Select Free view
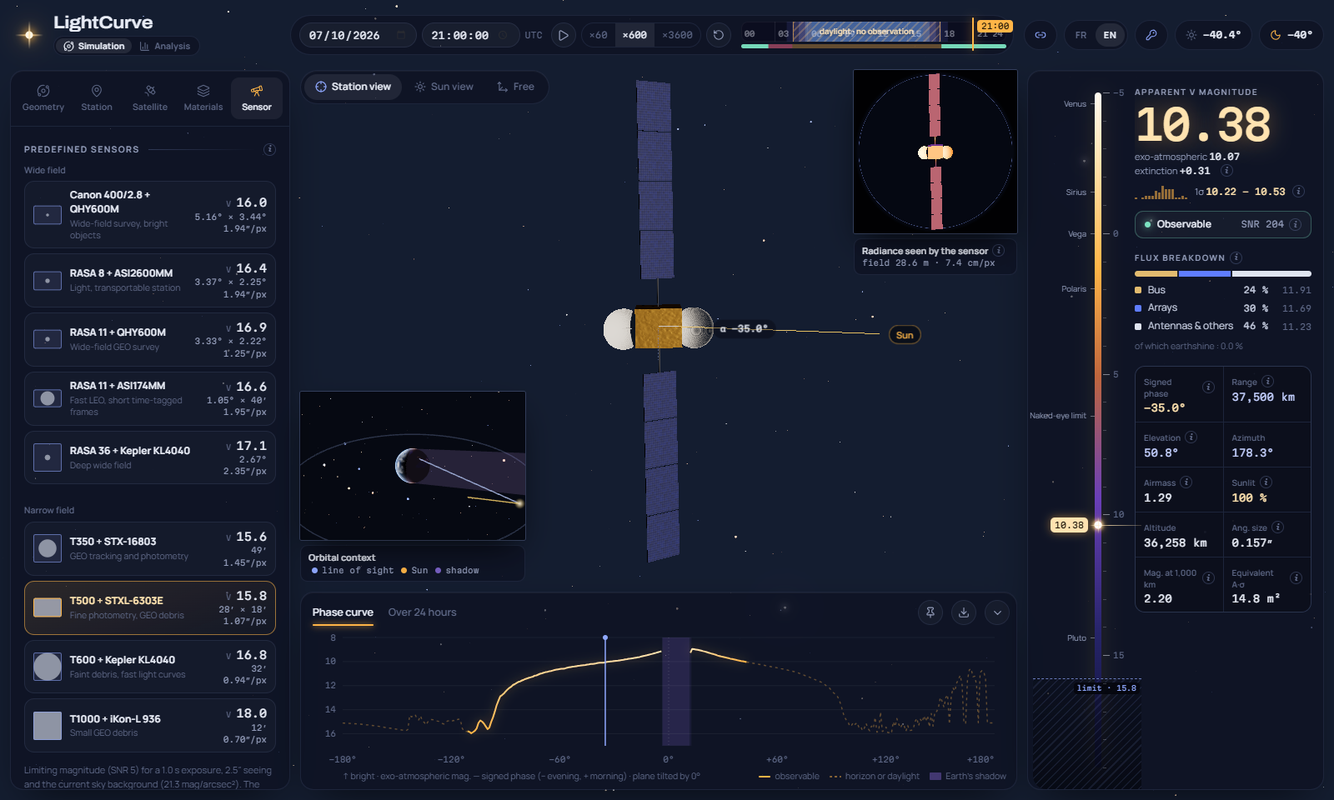 pos(515,87)
